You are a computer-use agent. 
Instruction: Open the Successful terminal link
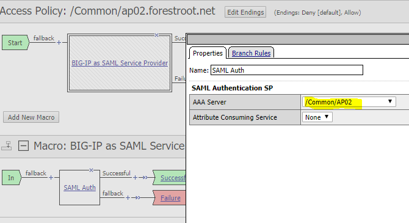coord(173,178)
